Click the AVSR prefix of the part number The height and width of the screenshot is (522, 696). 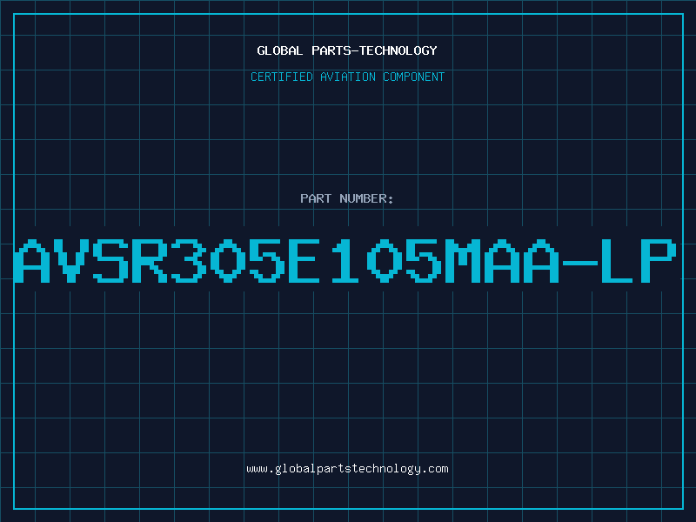tap(91, 260)
